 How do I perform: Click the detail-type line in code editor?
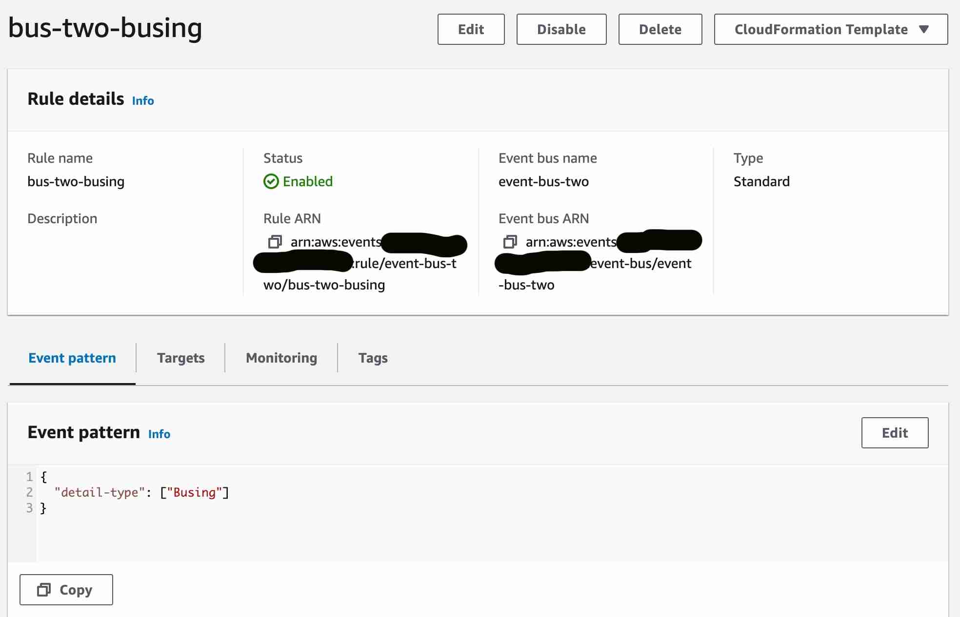[x=141, y=492]
